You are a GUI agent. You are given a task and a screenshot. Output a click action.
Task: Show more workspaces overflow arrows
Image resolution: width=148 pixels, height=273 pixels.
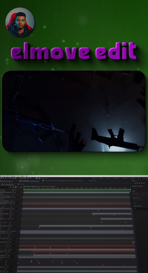click(138, 178)
